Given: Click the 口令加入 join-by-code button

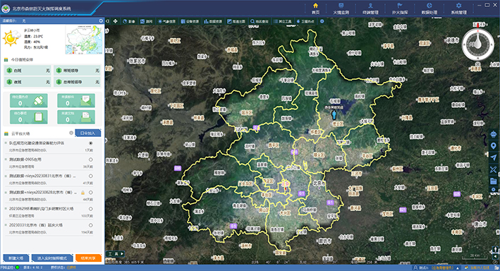Looking at the screenshot, I should point(88,133).
